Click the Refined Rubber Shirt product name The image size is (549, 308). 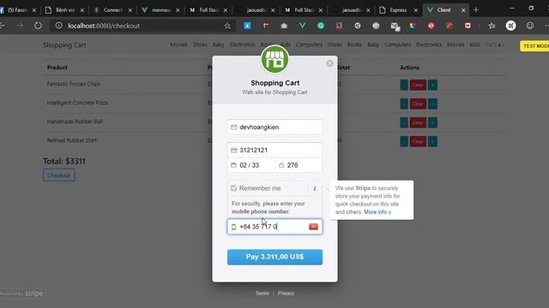click(72, 140)
